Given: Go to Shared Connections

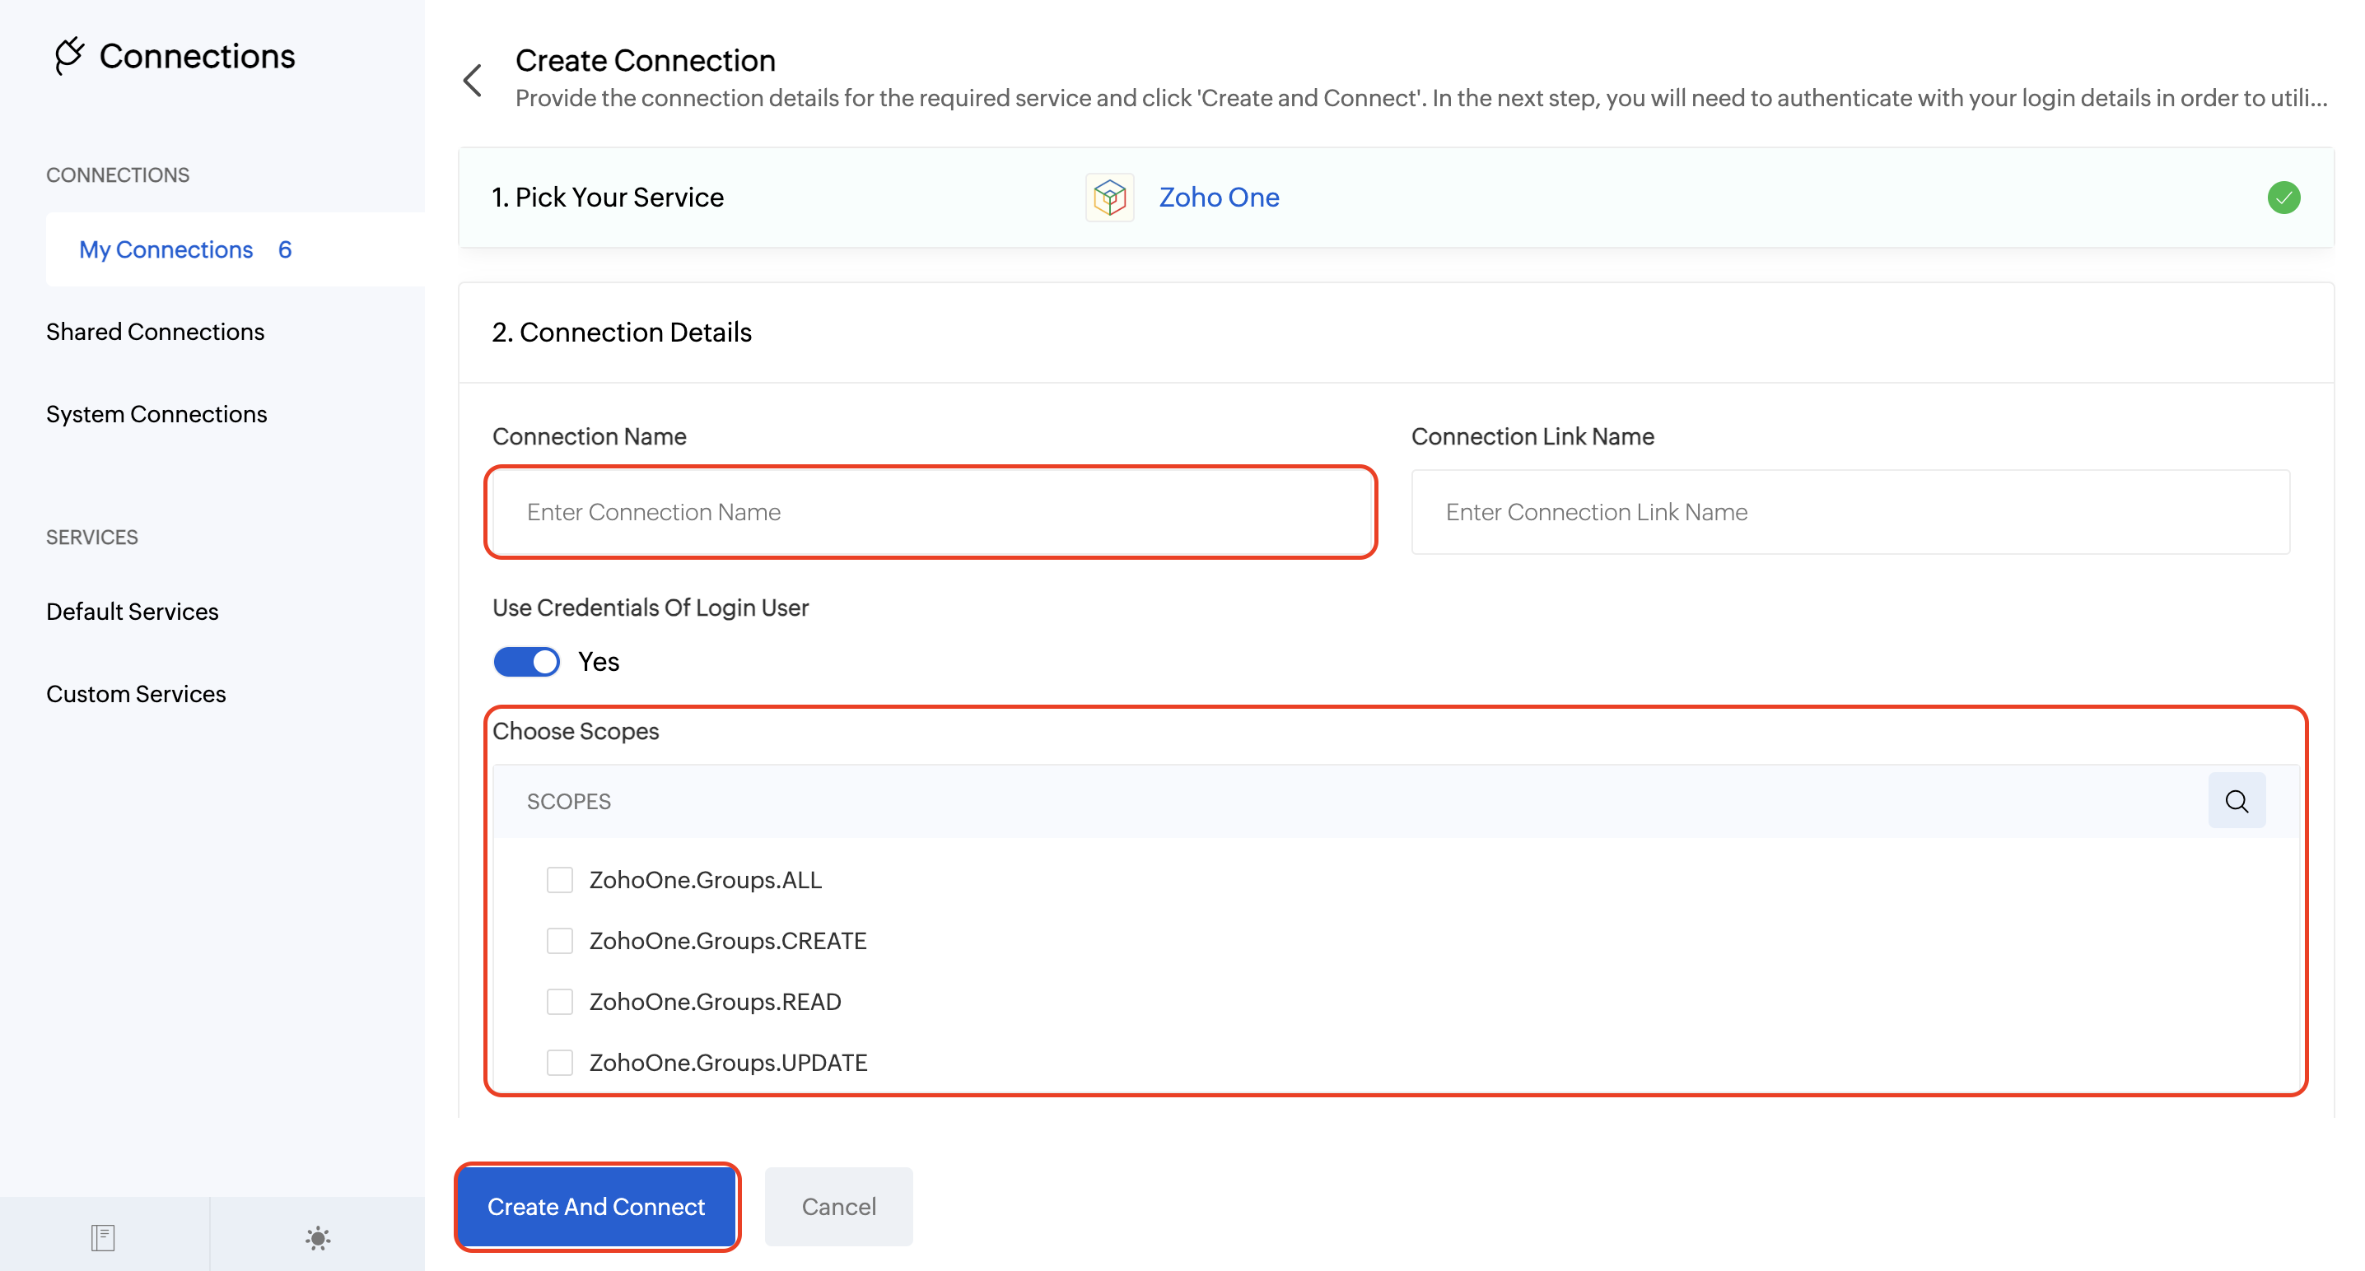Looking at the screenshot, I should click(x=155, y=331).
